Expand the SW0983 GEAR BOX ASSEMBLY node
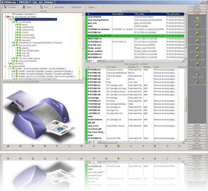 click(x=12, y=71)
